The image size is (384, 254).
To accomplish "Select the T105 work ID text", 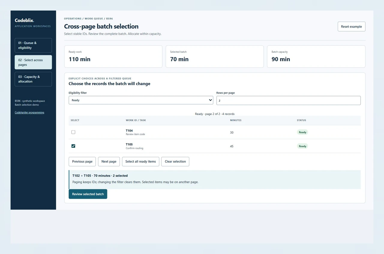I will pyautogui.click(x=129, y=144).
